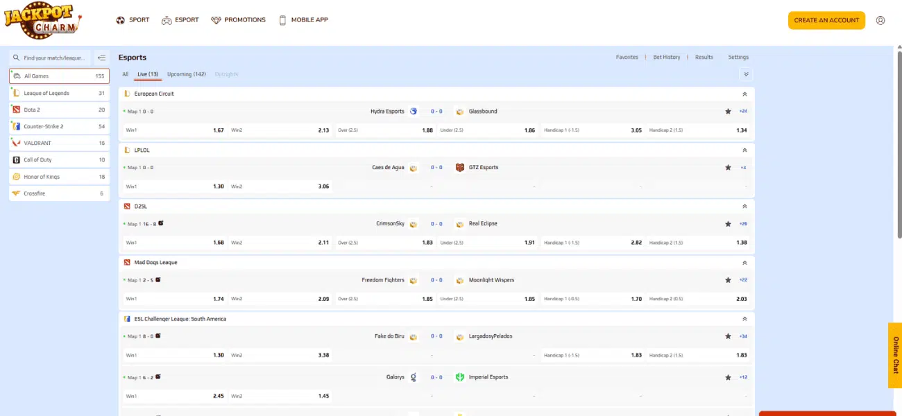Collapse the LPLOL league section
The image size is (902, 416).
(x=744, y=150)
